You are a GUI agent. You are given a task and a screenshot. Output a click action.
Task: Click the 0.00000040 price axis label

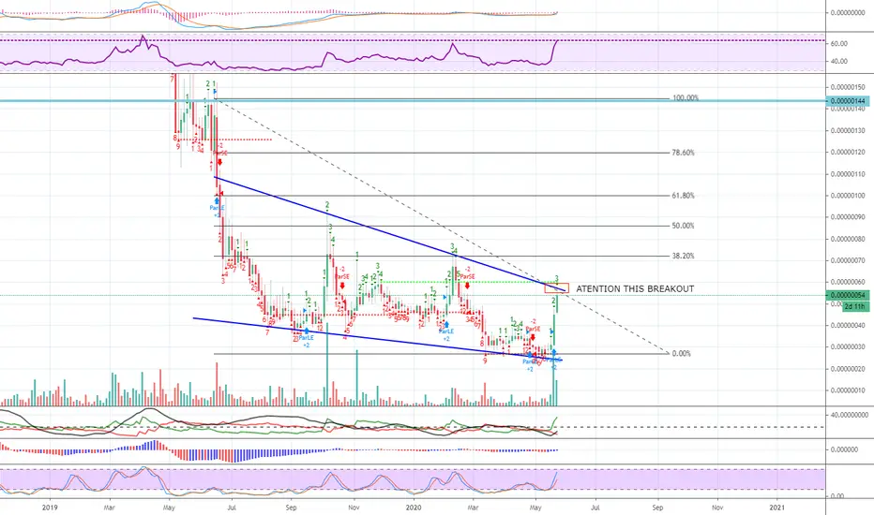tap(848, 326)
